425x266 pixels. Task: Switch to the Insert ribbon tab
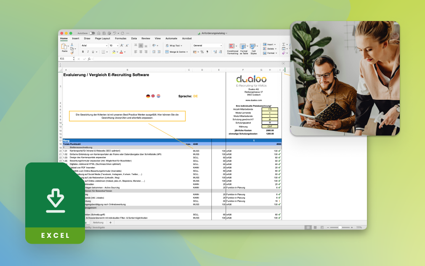point(76,38)
